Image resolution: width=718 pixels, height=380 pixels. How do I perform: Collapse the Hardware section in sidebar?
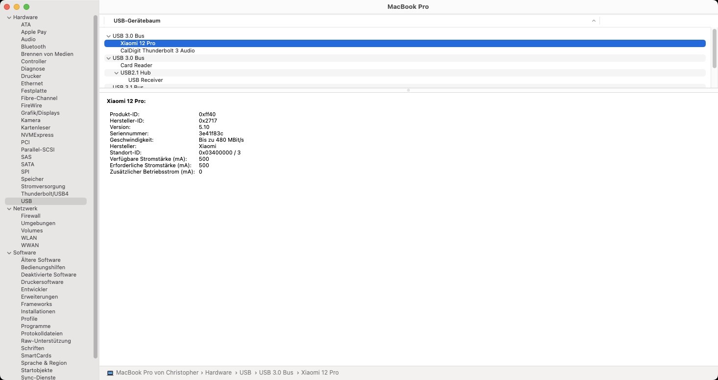click(x=9, y=18)
